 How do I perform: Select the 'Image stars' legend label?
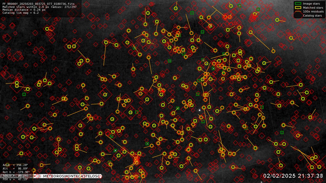pyautogui.click(x=311, y=4)
